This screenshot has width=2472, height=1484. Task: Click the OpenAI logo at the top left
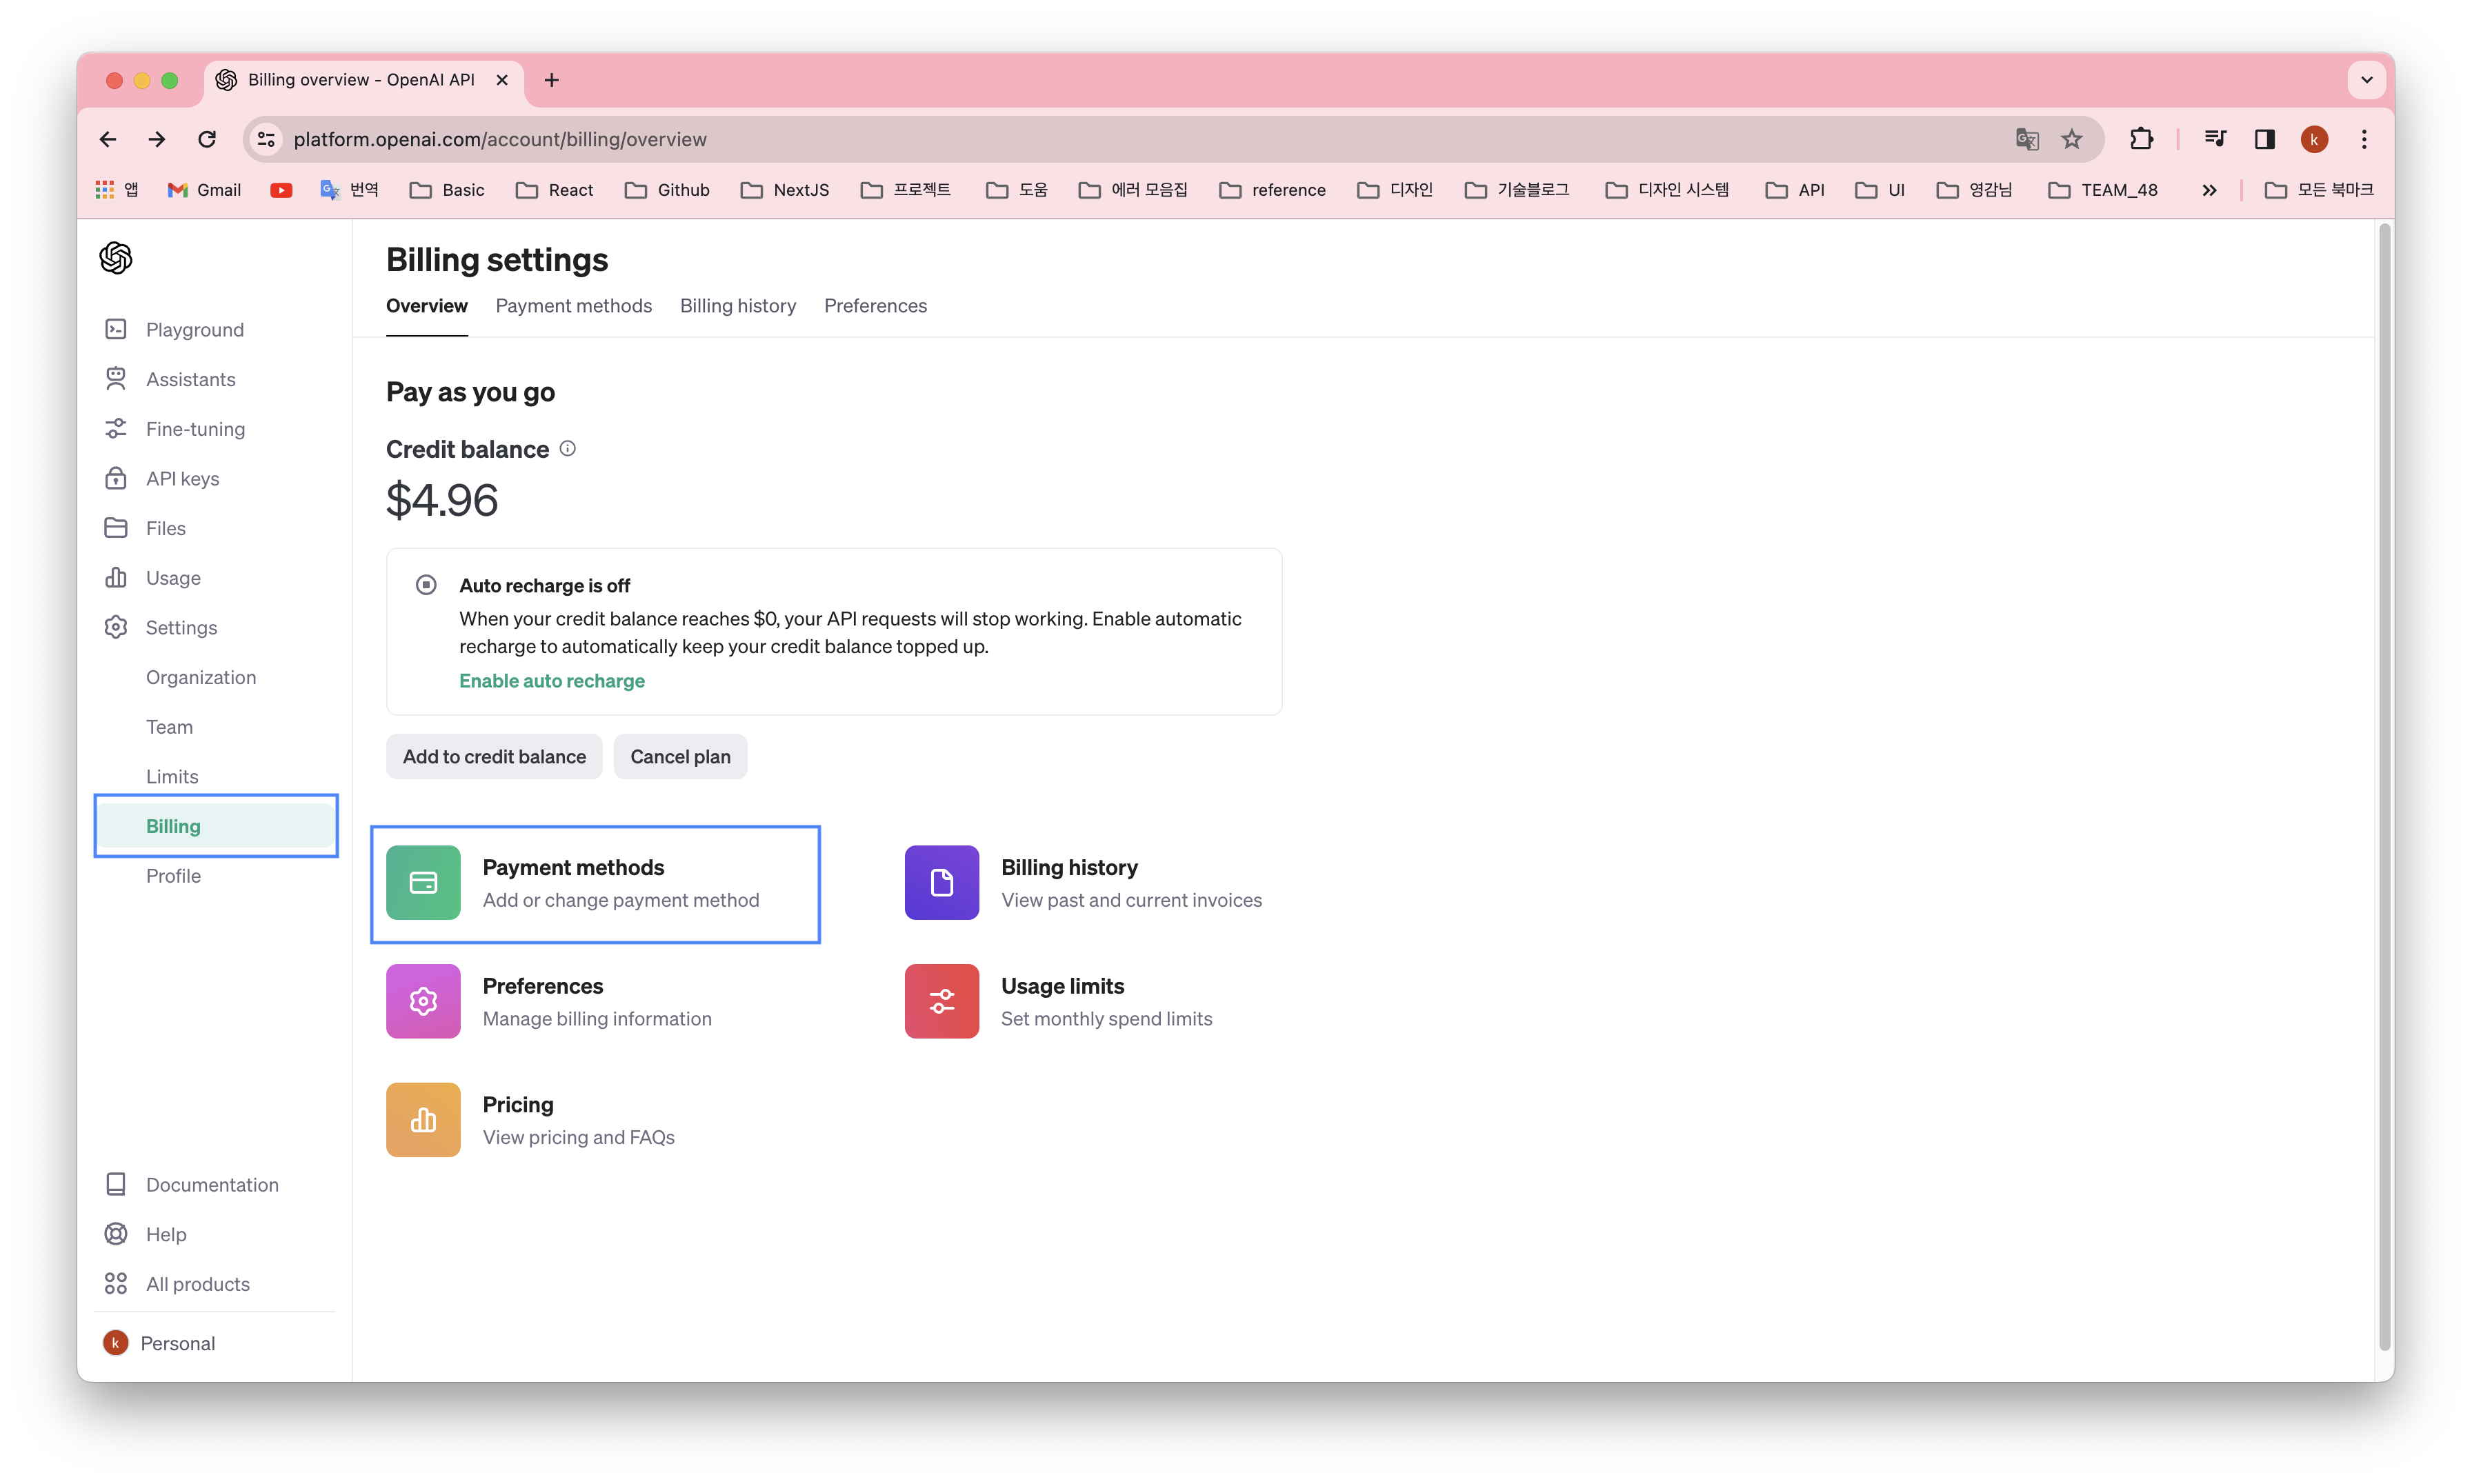[115, 257]
